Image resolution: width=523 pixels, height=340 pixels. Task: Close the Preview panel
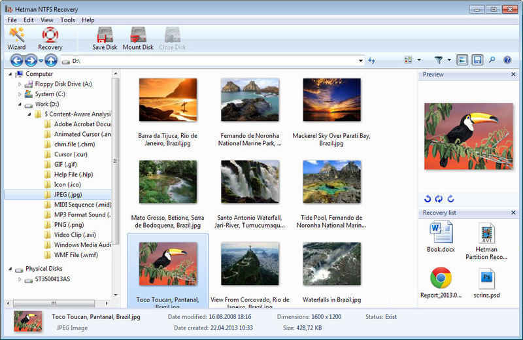pos(513,75)
